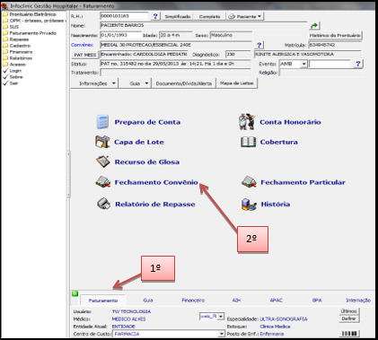Click the Infoclinic app icon in title bar
The height and width of the screenshot is (340, 378).
pyautogui.click(x=4, y=6)
